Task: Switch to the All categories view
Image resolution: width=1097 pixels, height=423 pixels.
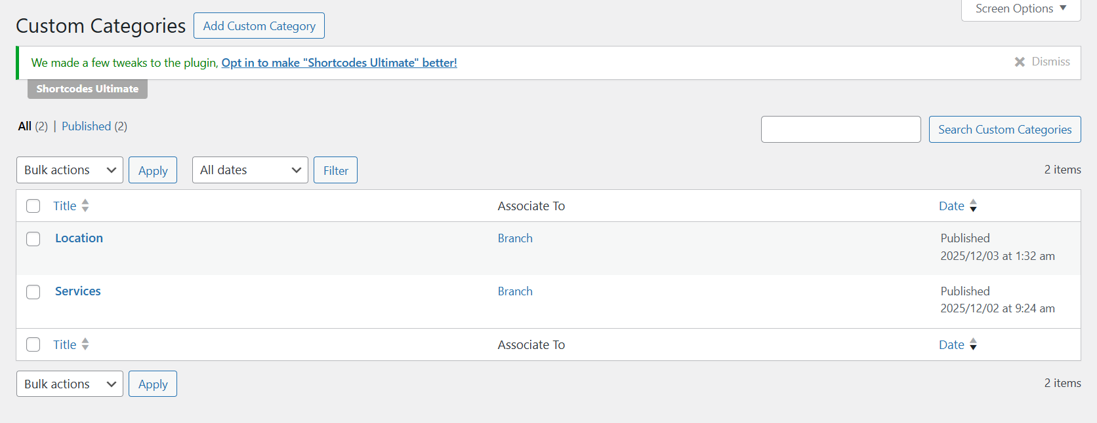Action: pos(25,126)
